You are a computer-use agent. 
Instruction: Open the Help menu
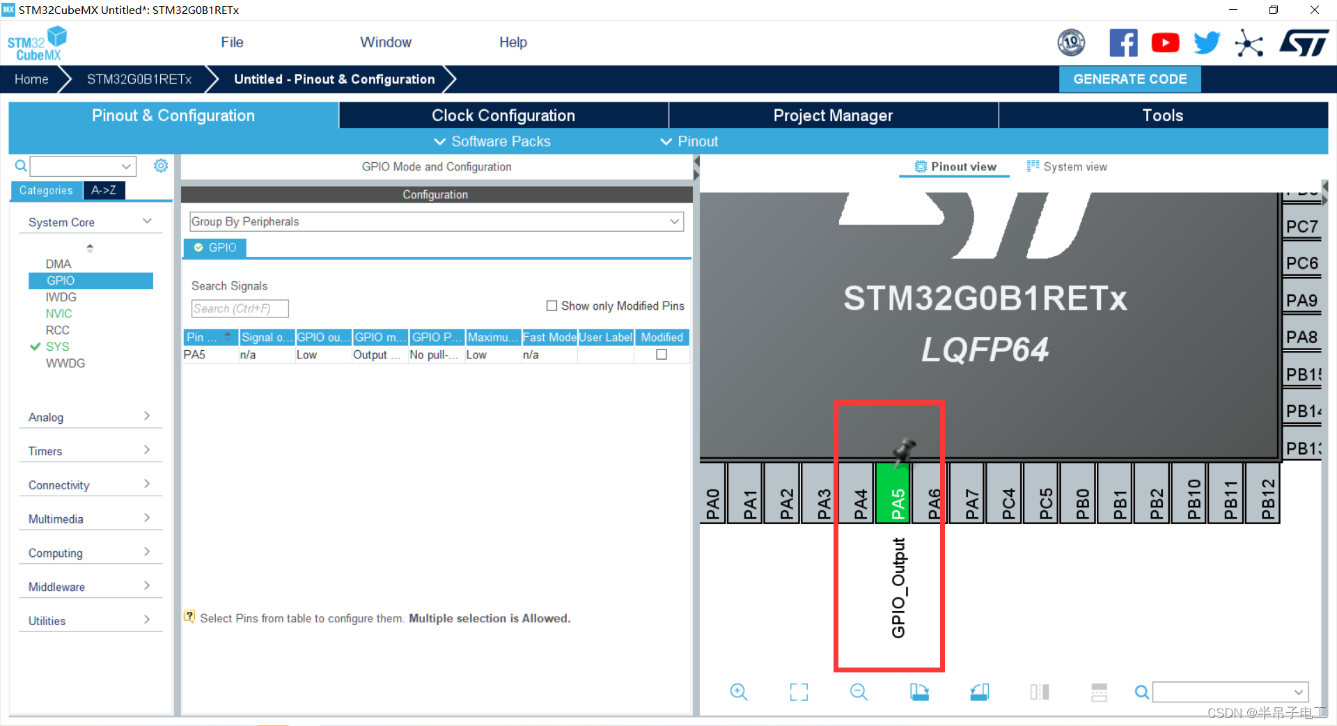click(x=513, y=42)
